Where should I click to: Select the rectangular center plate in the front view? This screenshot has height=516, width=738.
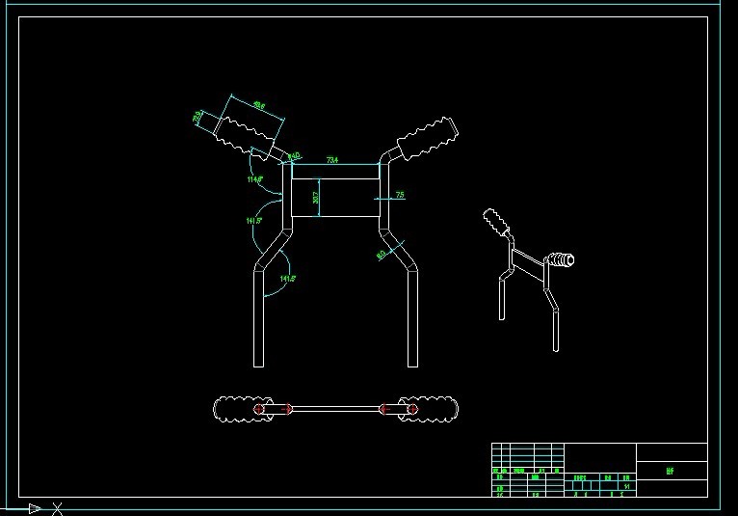coord(335,198)
